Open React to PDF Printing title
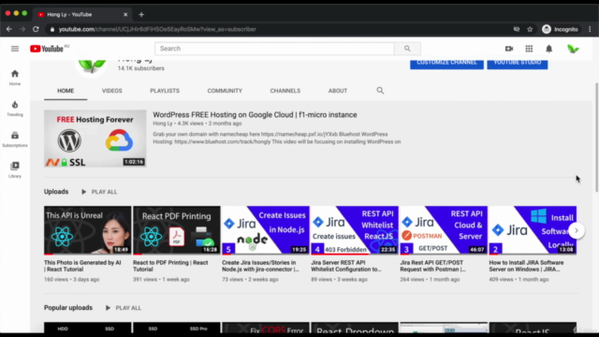The image size is (599, 337). pyautogui.click(x=170, y=266)
